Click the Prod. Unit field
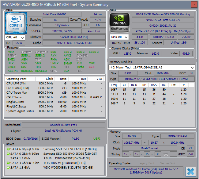This screenshot has width=199, height=179. coord(94,31)
